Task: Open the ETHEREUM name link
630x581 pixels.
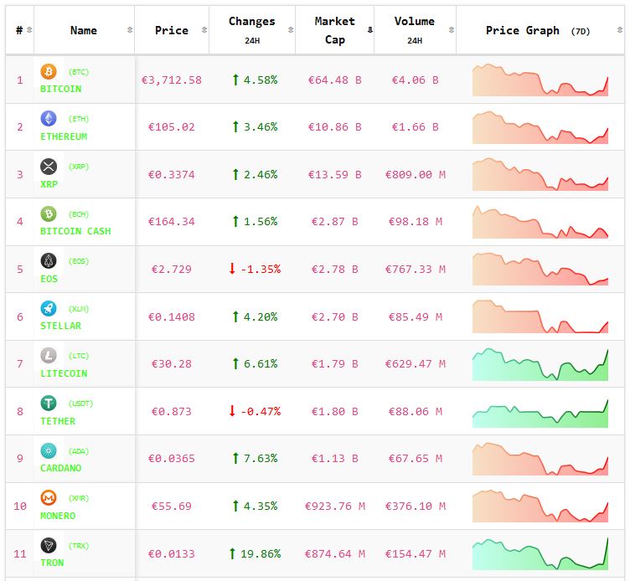Action: pyautogui.click(x=64, y=136)
